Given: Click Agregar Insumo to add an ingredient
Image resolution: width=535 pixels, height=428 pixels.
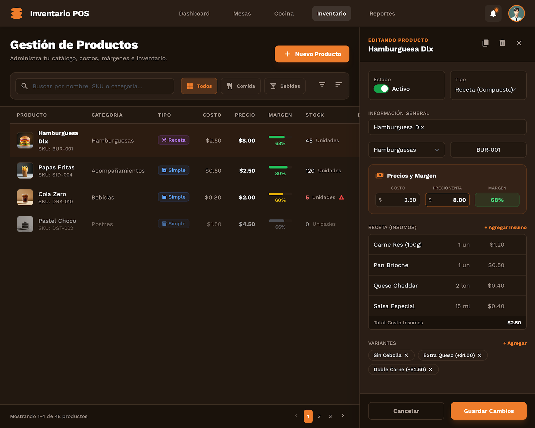Looking at the screenshot, I should pyautogui.click(x=505, y=227).
